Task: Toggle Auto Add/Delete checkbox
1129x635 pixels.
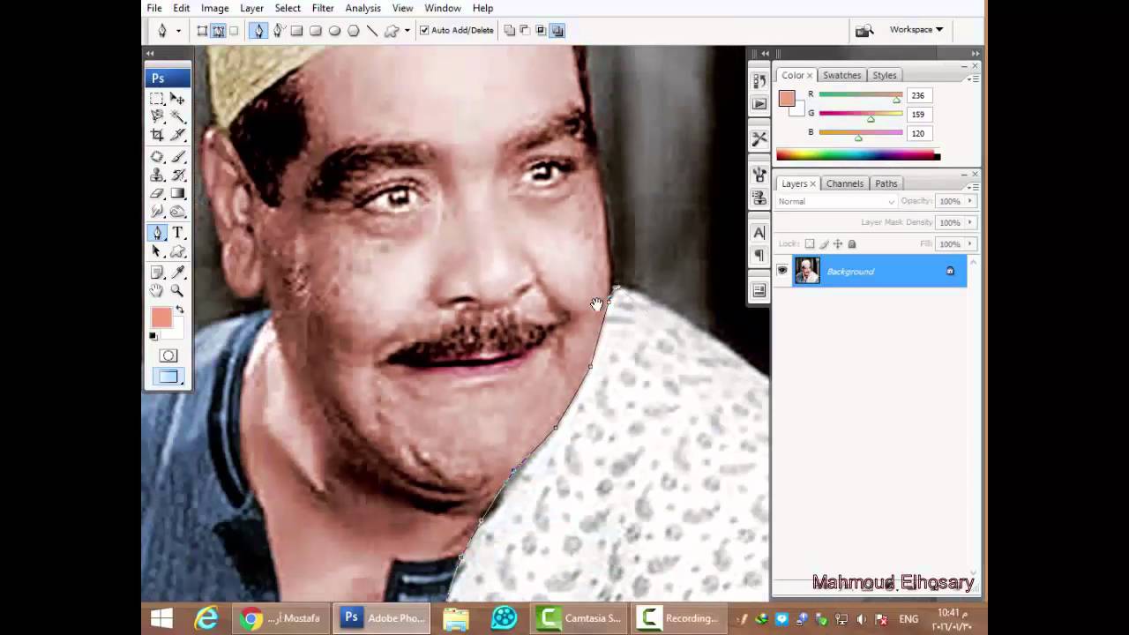Action: [x=424, y=30]
